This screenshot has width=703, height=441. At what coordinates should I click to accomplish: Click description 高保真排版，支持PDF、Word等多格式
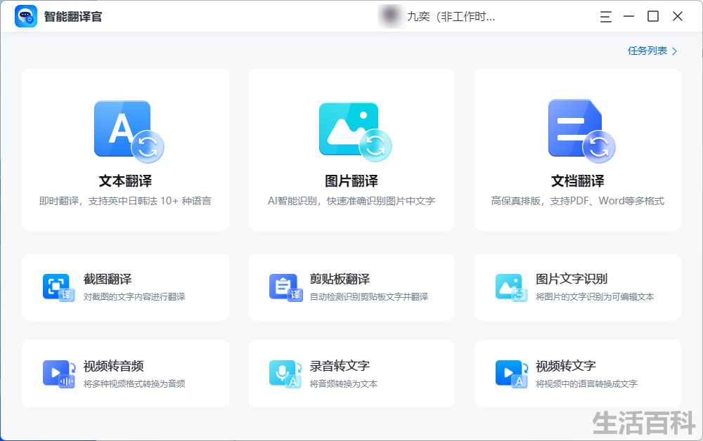(x=577, y=201)
